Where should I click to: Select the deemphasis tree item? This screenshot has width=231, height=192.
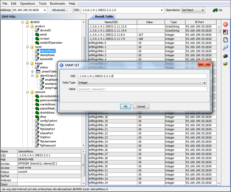(x=47, y=55)
